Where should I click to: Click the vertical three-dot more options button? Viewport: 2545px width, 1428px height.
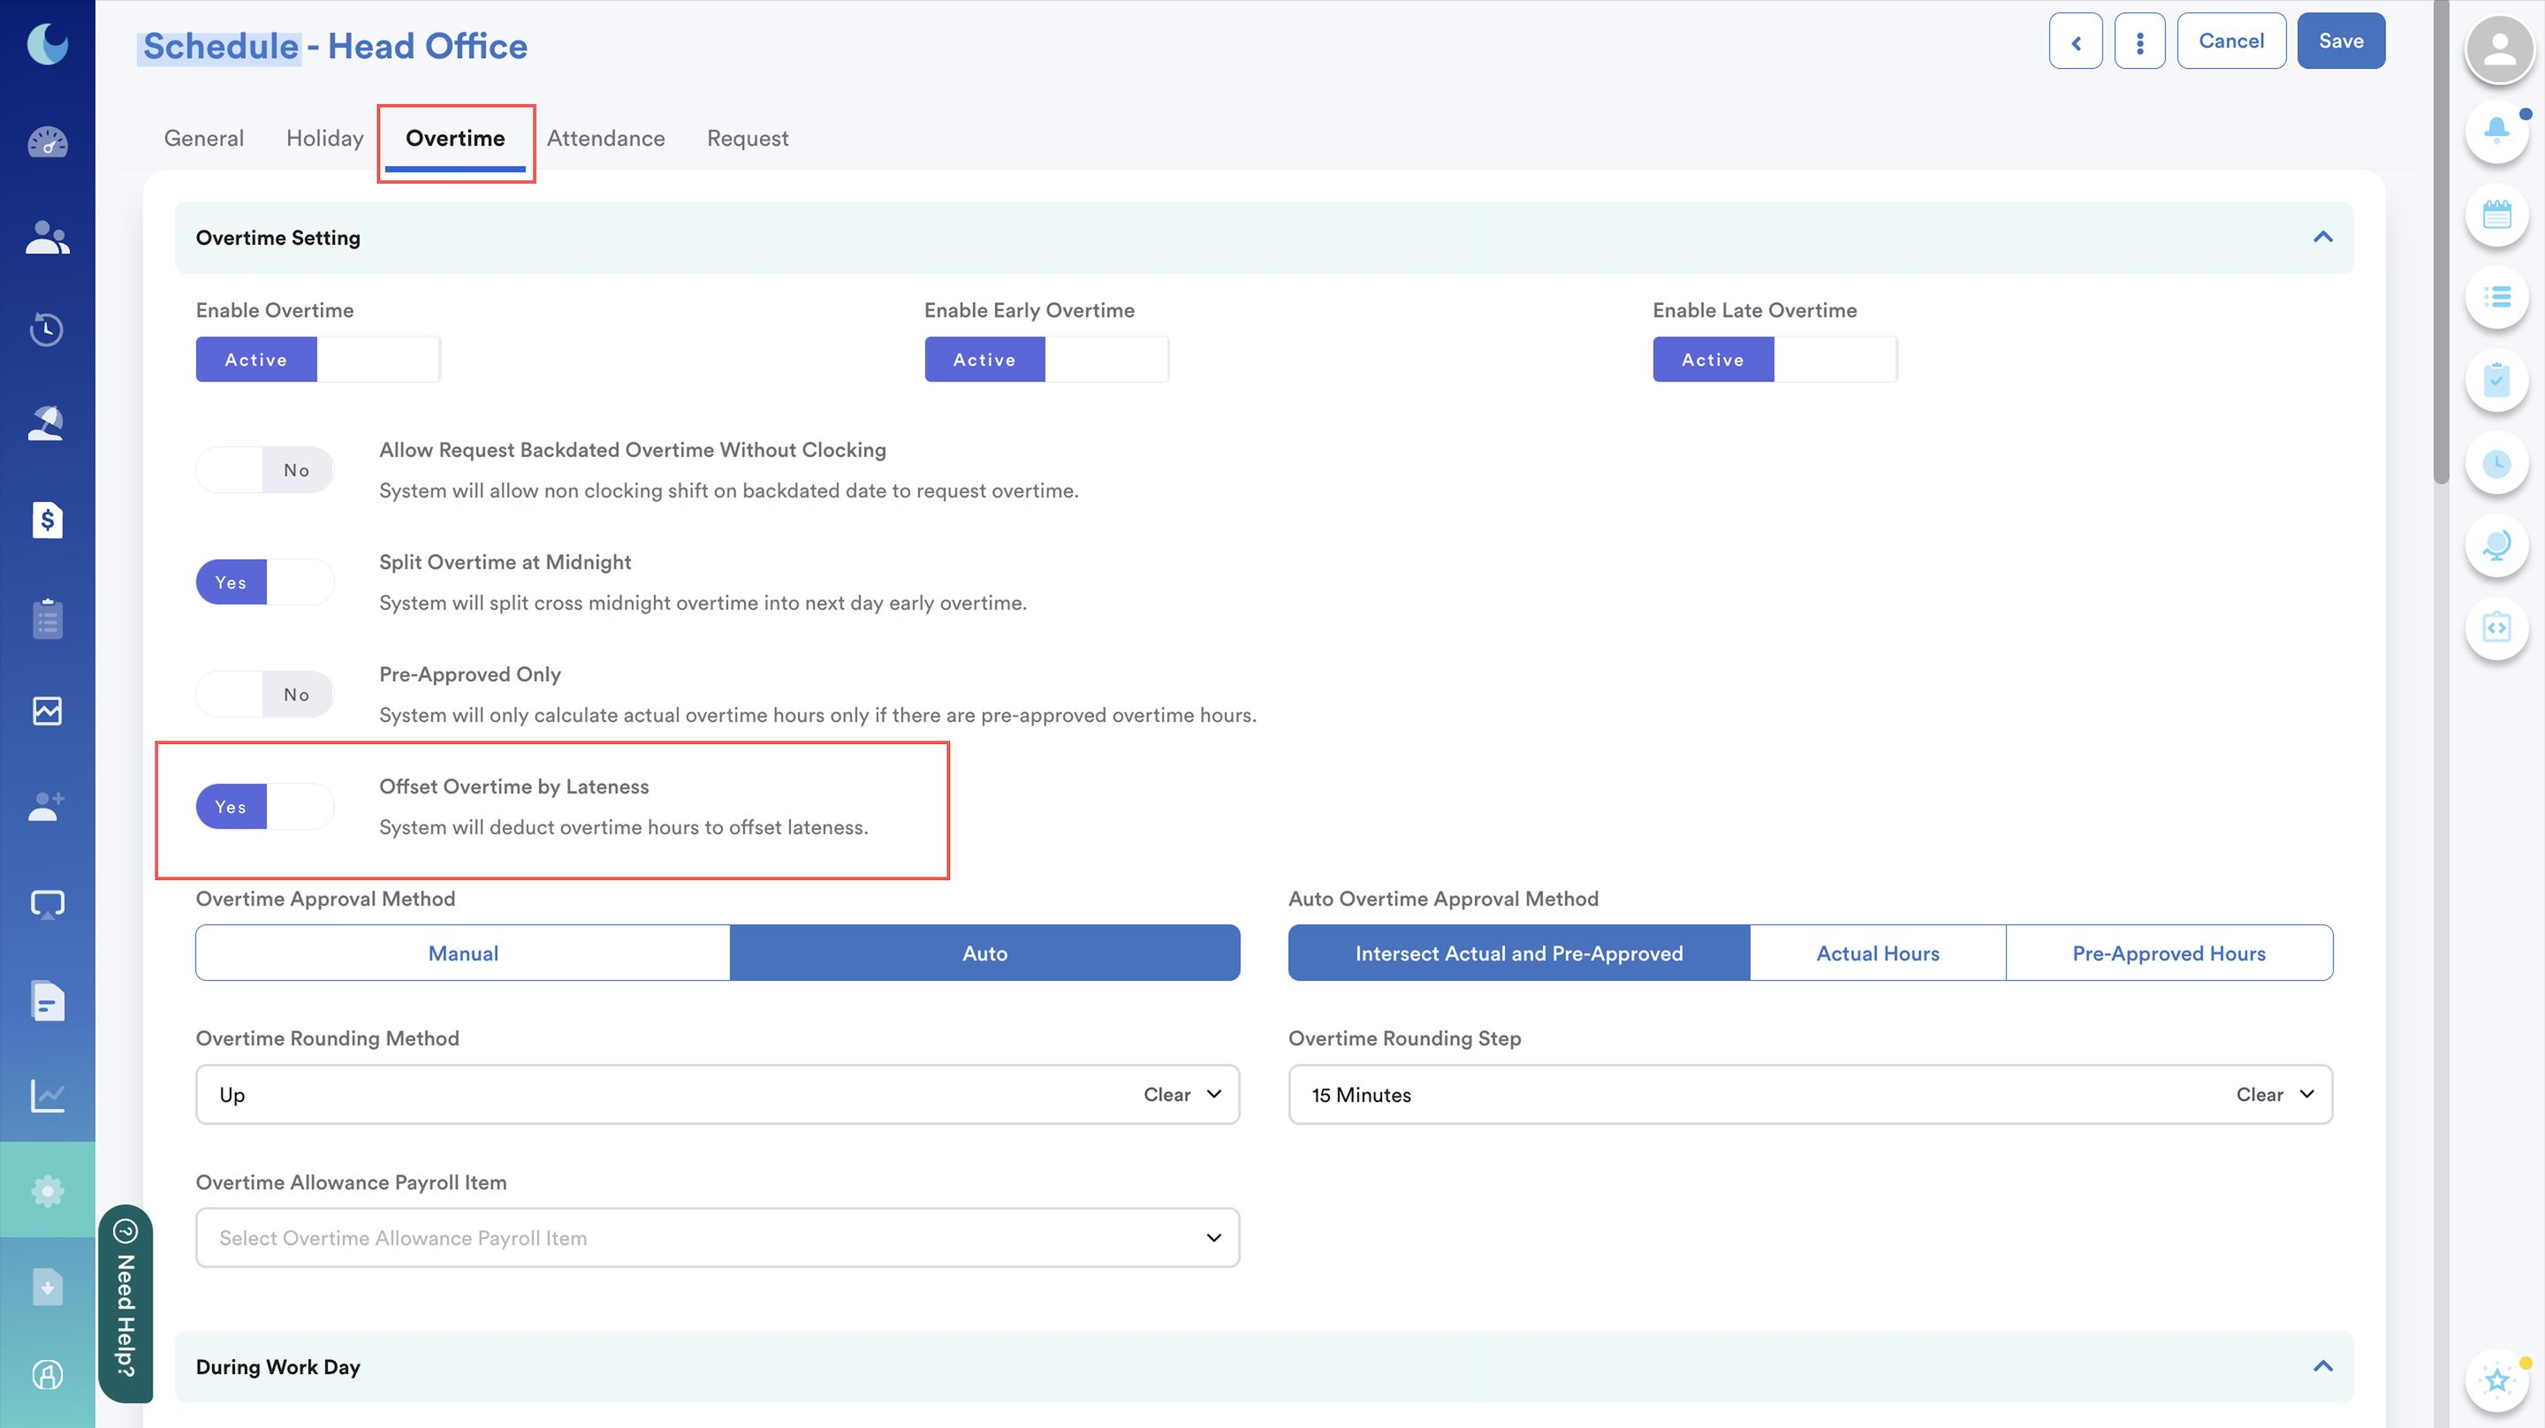click(2139, 42)
